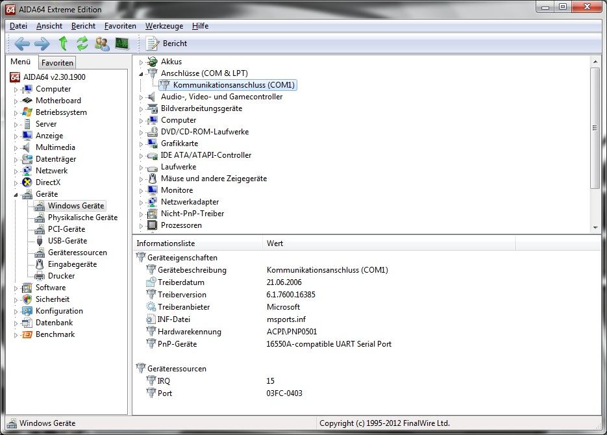This screenshot has width=607, height=435.
Task: Open the Bericht menu in menu bar
Action: click(x=83, y=26)
